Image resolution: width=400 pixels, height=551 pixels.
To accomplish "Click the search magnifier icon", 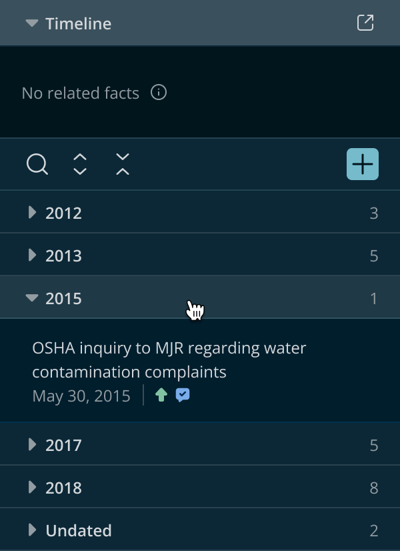I will click(x=37, y=164).
